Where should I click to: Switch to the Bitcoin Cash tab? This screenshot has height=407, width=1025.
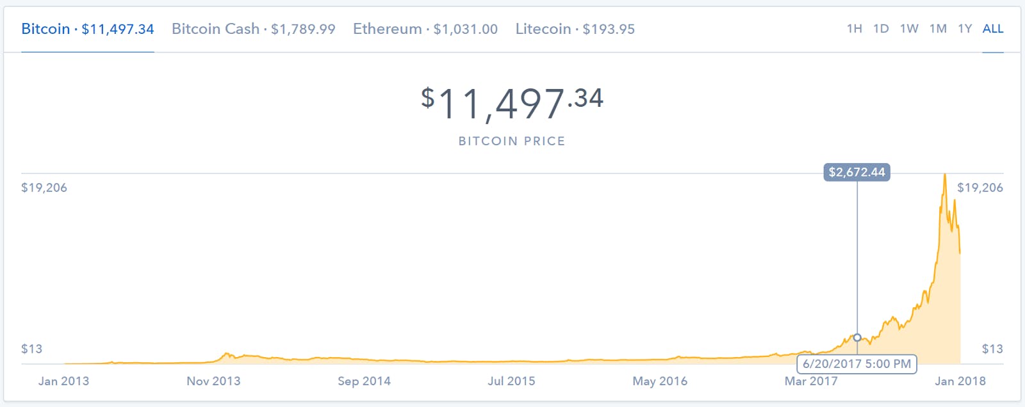[x=253, y=28]
